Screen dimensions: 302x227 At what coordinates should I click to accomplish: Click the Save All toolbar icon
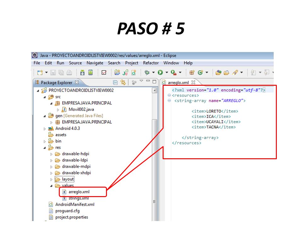61,73
